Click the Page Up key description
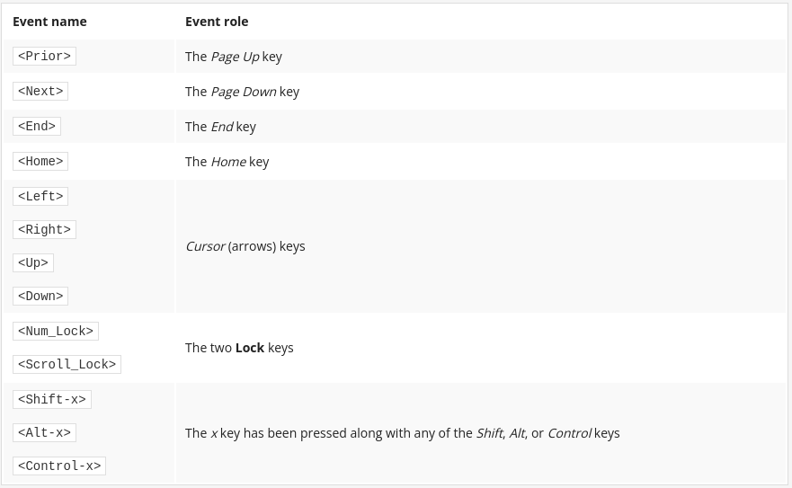 pos(234,57)
